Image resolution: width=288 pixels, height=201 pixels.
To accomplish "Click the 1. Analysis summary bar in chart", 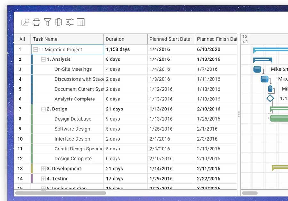I will tap(263, 60).
